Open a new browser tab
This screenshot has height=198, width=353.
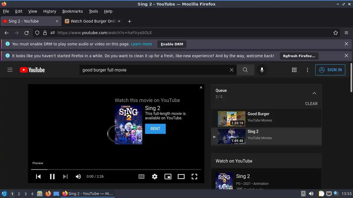pos(129,21)
